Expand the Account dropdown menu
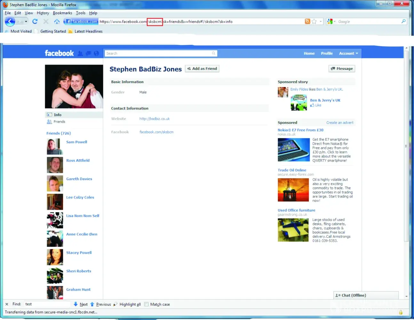 click(x=348, y=53)
